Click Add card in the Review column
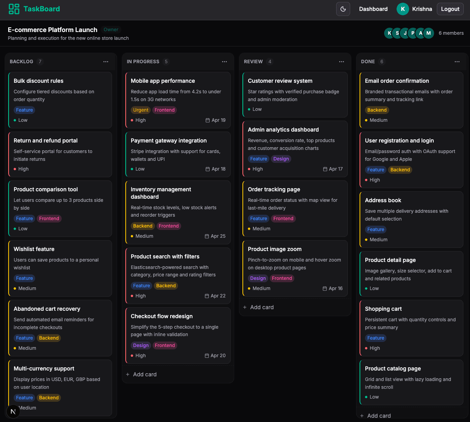 [258, 307]
